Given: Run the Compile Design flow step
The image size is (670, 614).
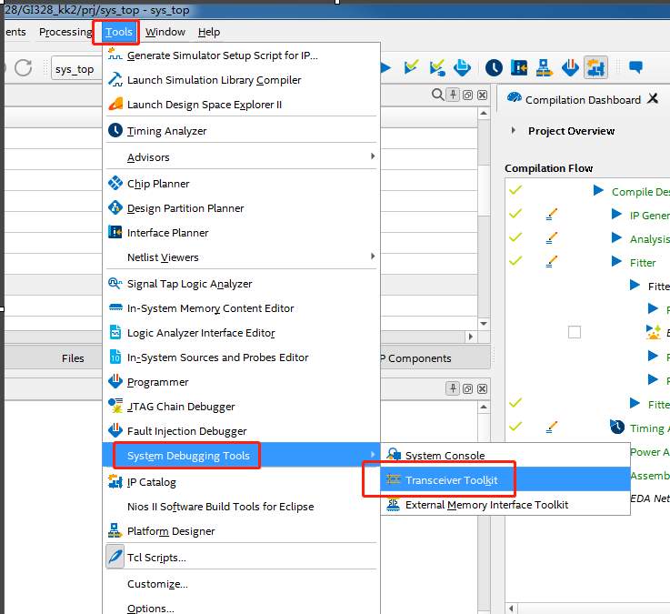Looking at the screenshot, I should click(x=599, y=190).
